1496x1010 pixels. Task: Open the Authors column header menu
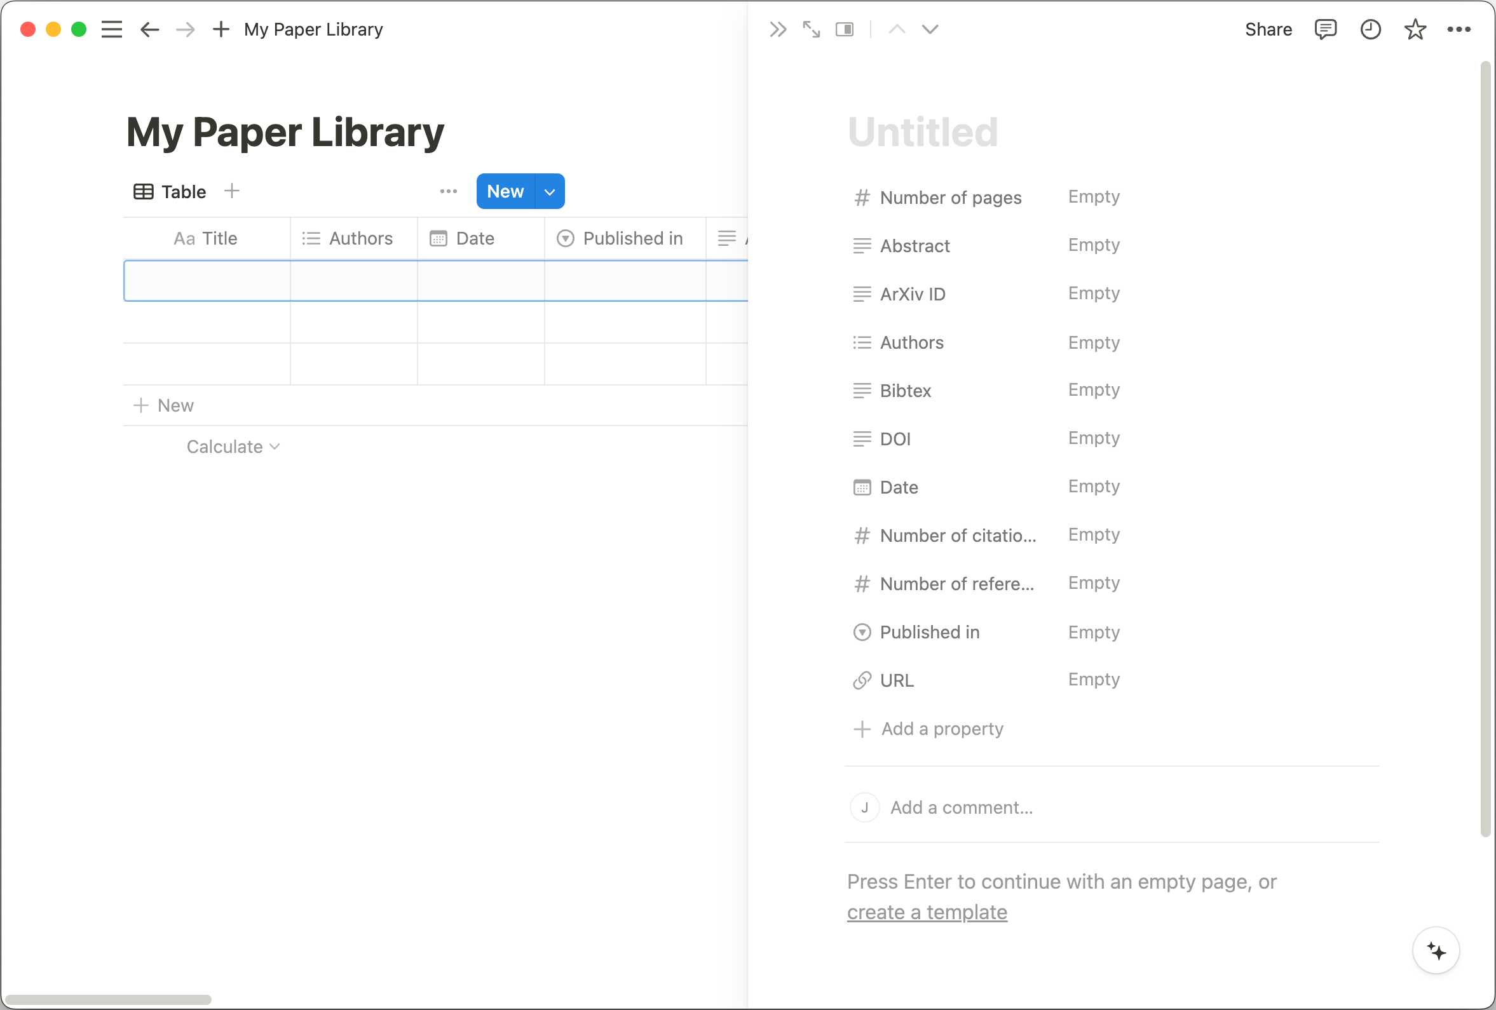coord(353,239)
